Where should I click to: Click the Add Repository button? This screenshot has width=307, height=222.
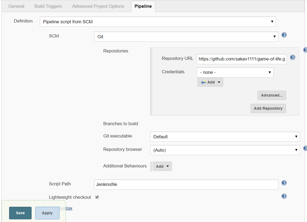tap(268, 108)
